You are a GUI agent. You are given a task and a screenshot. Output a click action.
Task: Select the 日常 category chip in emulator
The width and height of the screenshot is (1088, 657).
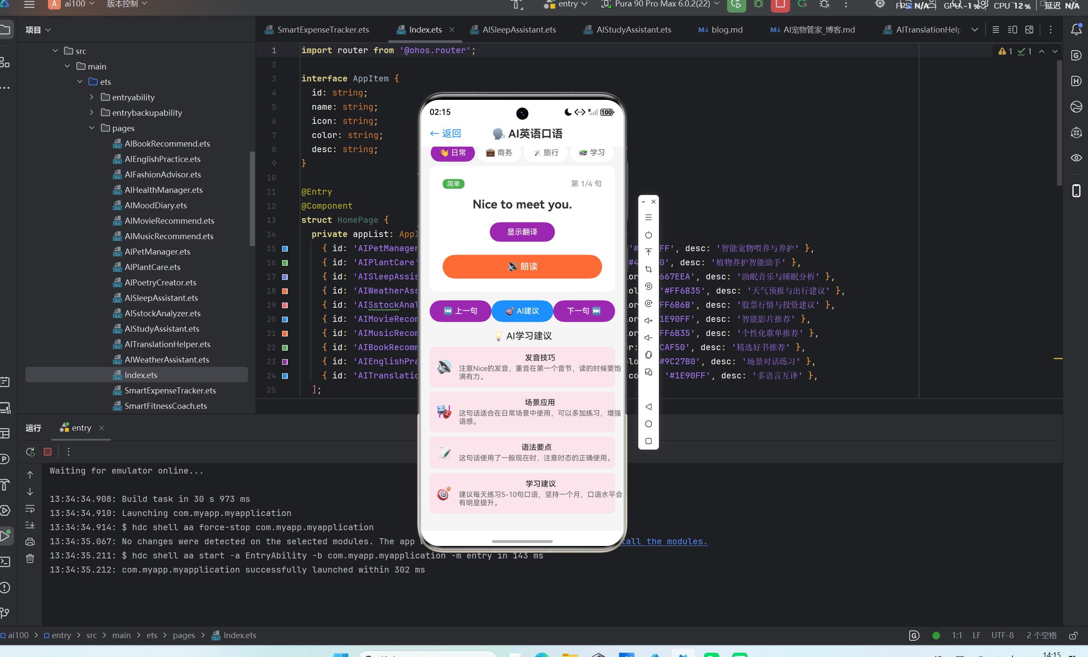(x=453, y=153)
